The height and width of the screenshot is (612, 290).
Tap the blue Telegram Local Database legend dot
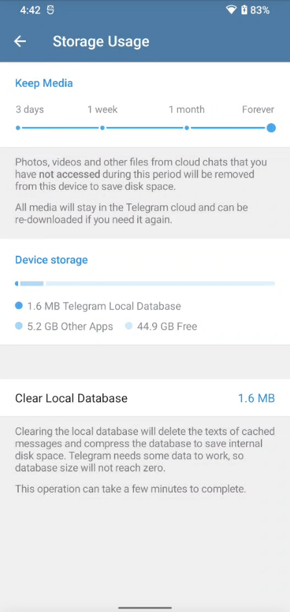point(19,306)
